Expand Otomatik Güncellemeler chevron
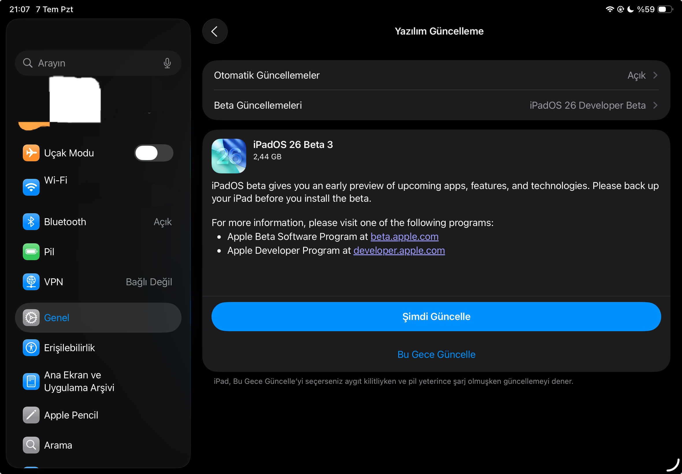The image size is (682, 474). point(655,75)
